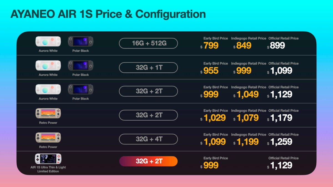Choose the Polar Black console in the 32G + 1T row

pos(80,65)
